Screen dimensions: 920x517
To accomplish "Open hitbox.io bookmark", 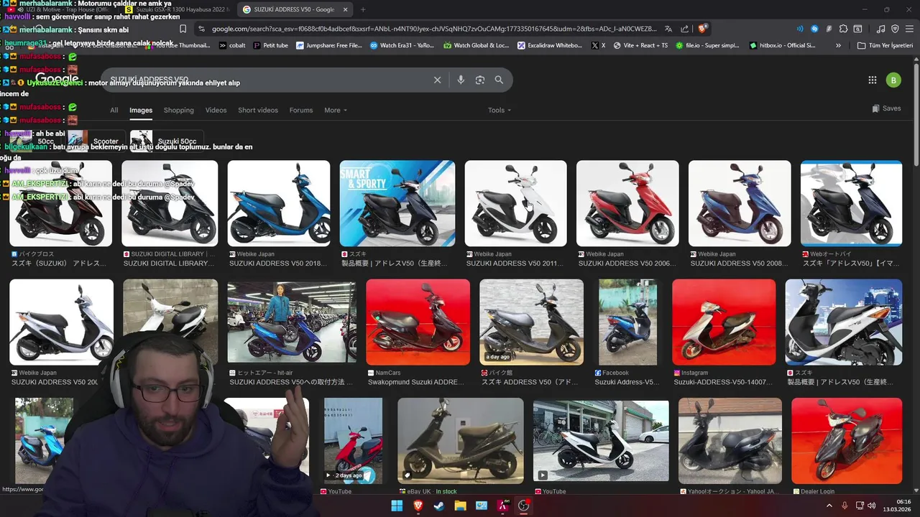I will pos(782,45).
